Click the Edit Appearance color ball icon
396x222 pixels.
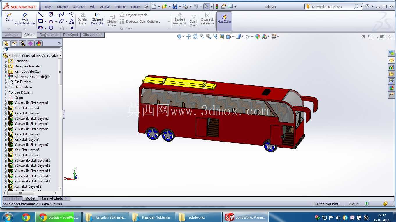(x=257, y=36)
